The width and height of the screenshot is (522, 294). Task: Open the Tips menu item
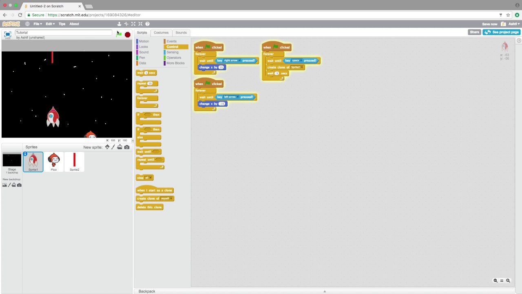click(62, 24)
